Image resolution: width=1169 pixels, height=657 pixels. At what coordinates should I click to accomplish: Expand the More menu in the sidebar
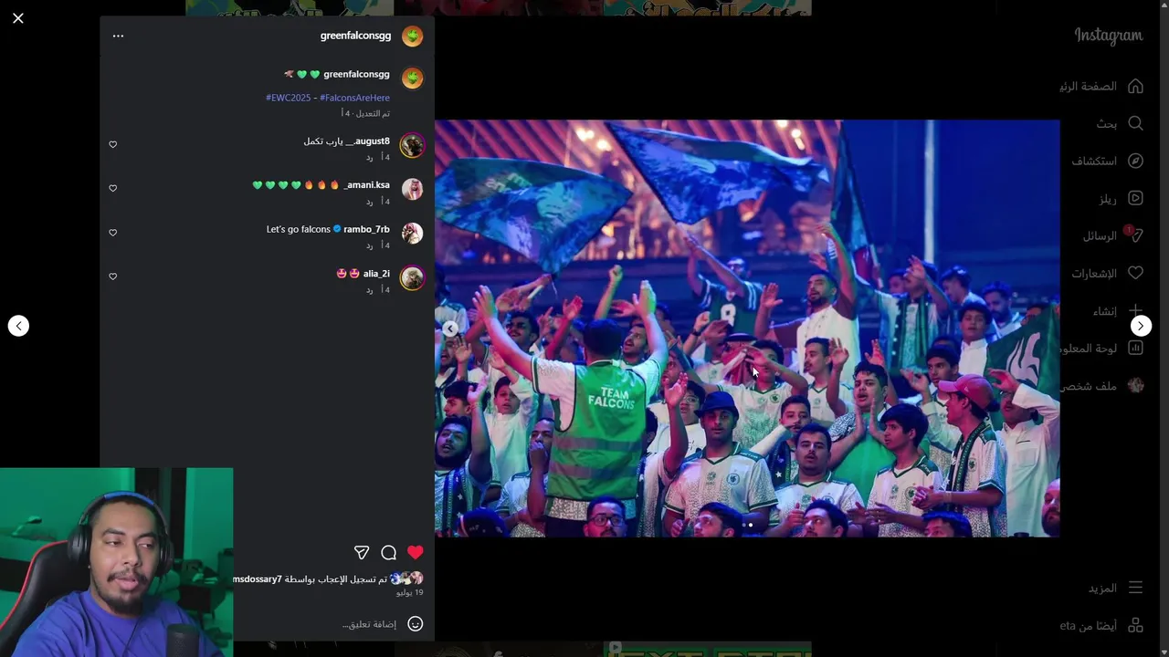click(1115, 588)
